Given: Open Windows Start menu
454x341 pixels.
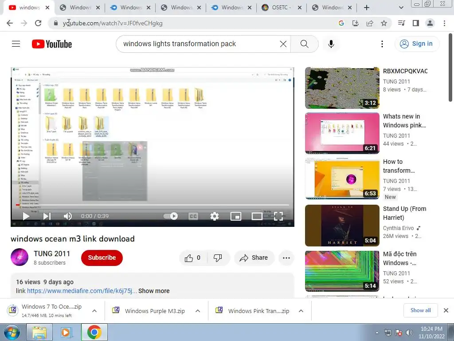Looking at the screenshot, I should 12,332.
